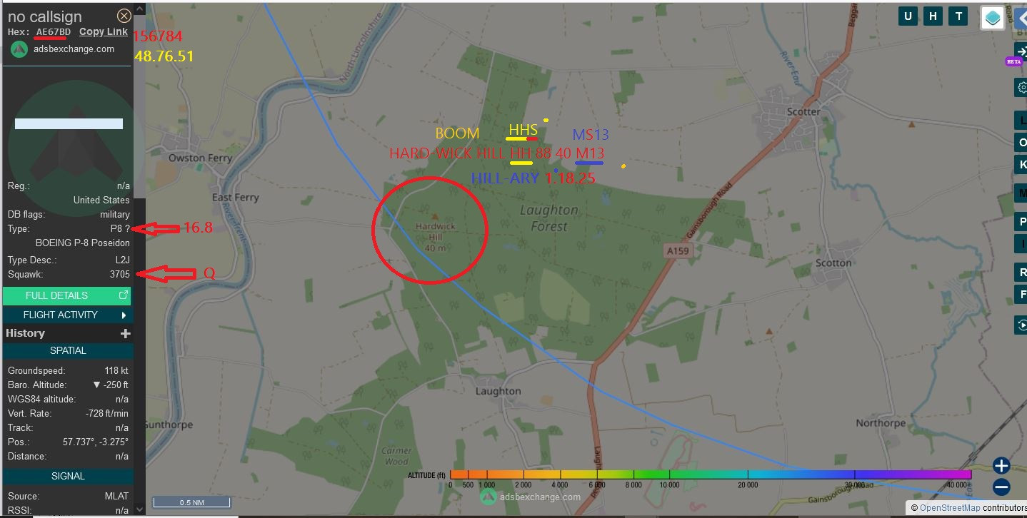The height and width of the screenshot is (518, 1027).
Task: Open the map layers selector
Action: click(x=993, y=18)
